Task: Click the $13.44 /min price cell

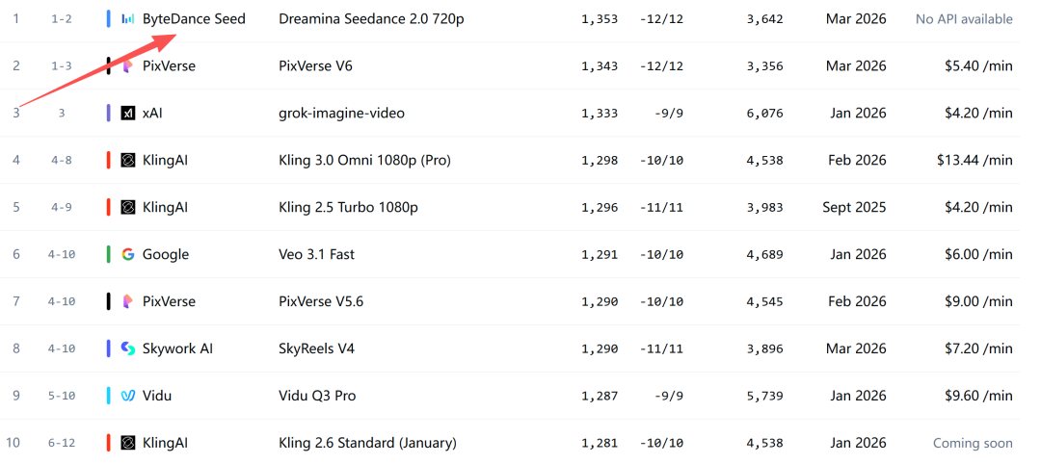Action: click(x=974, y=161)
